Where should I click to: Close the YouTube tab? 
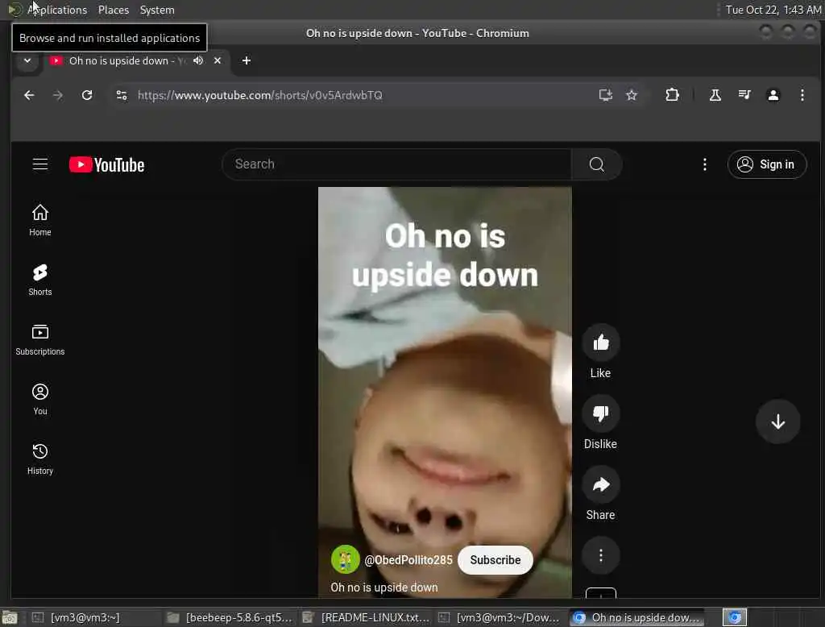pos(218,60)
